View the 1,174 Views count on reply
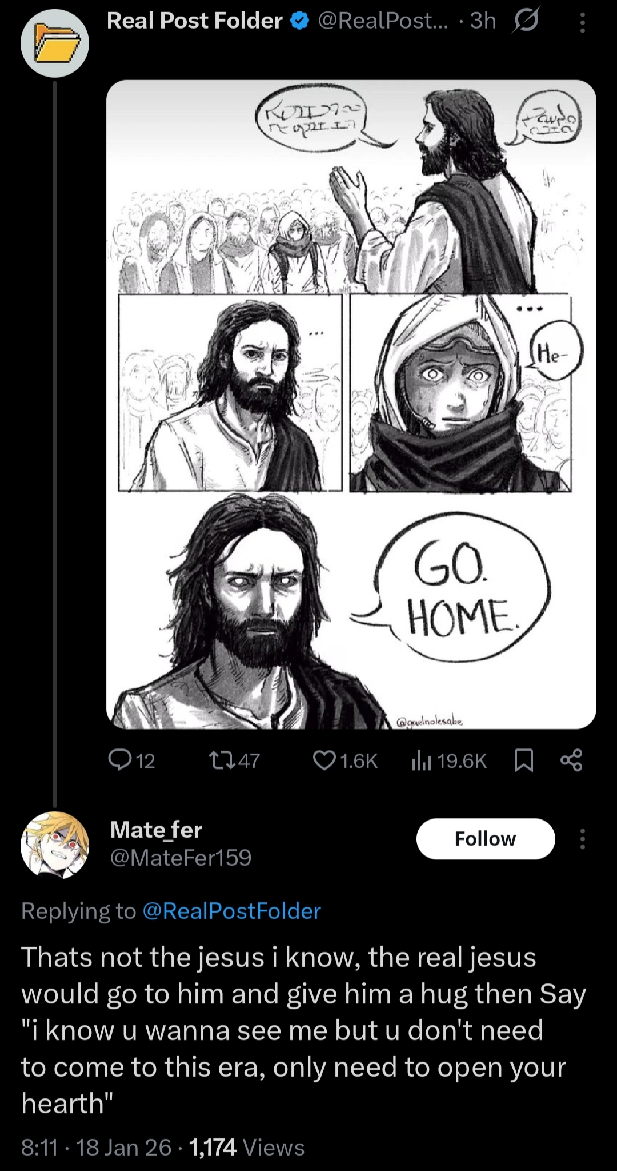 [x=246, y=1147]
